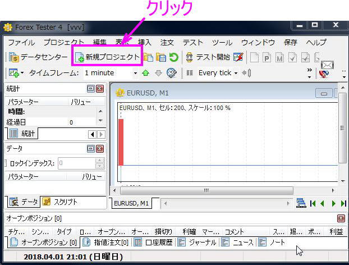Viewport: 349px width, 265px height.
Task: Open the テスト menu
Action: (193, 42)
